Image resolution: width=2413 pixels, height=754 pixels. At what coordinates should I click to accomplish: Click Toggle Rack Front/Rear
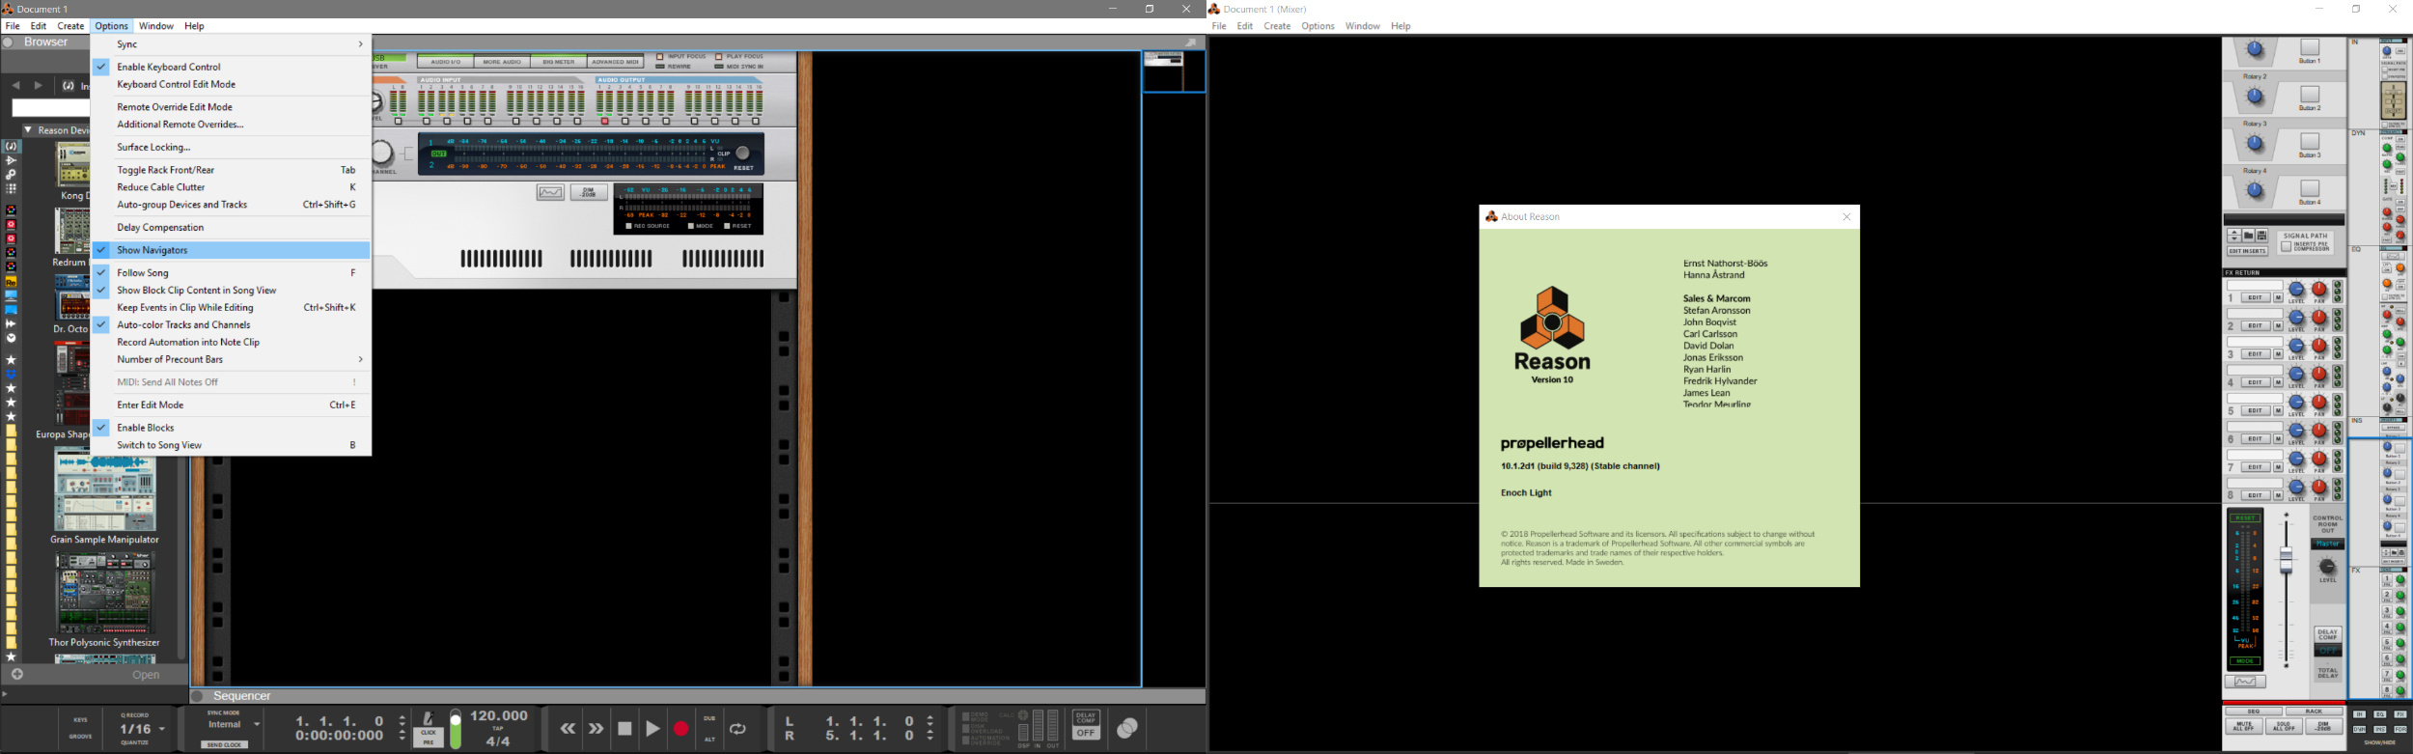pyautogui.click(x=231, y=170)
